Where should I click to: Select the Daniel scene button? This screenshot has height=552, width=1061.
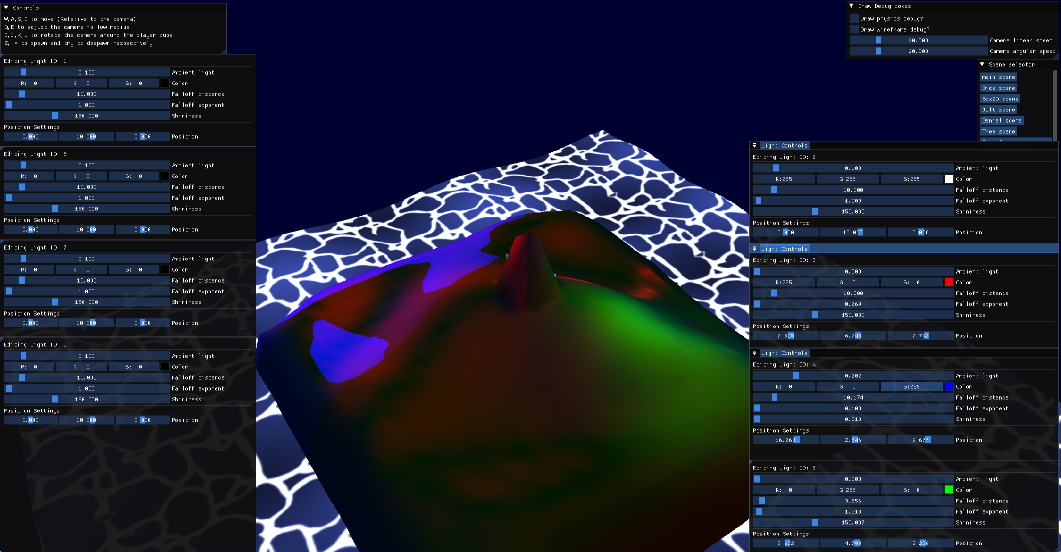pos(1002,121)
